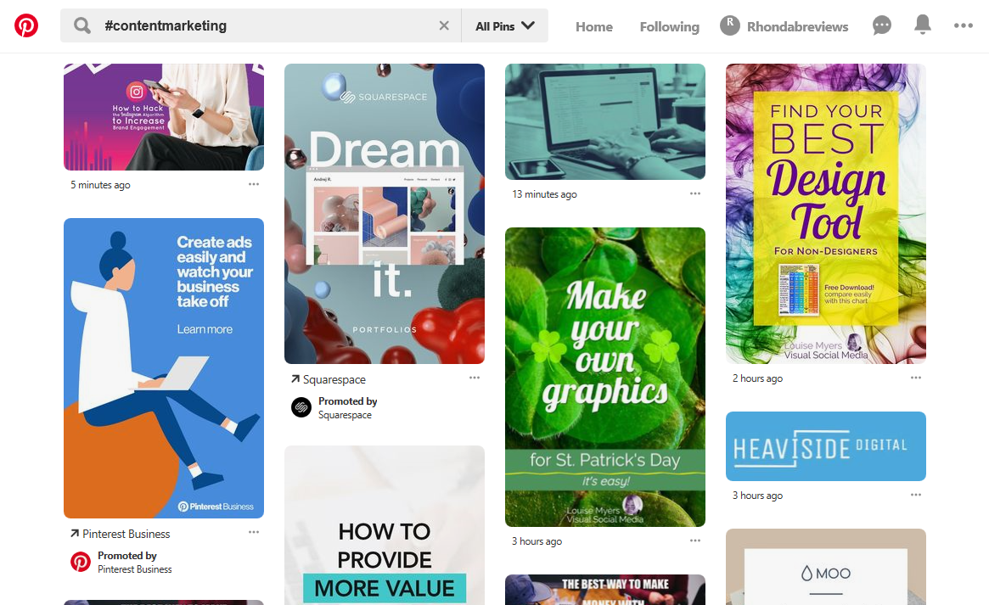This screenshot has height=605, width=989.
Task: Open the All Pins filter dropdown
Action: (504, 25)
